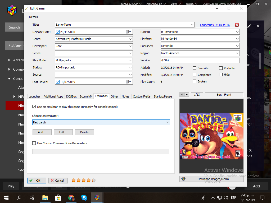Open People icon in system tray
271x203 pixels.
(x=204, y=197)
